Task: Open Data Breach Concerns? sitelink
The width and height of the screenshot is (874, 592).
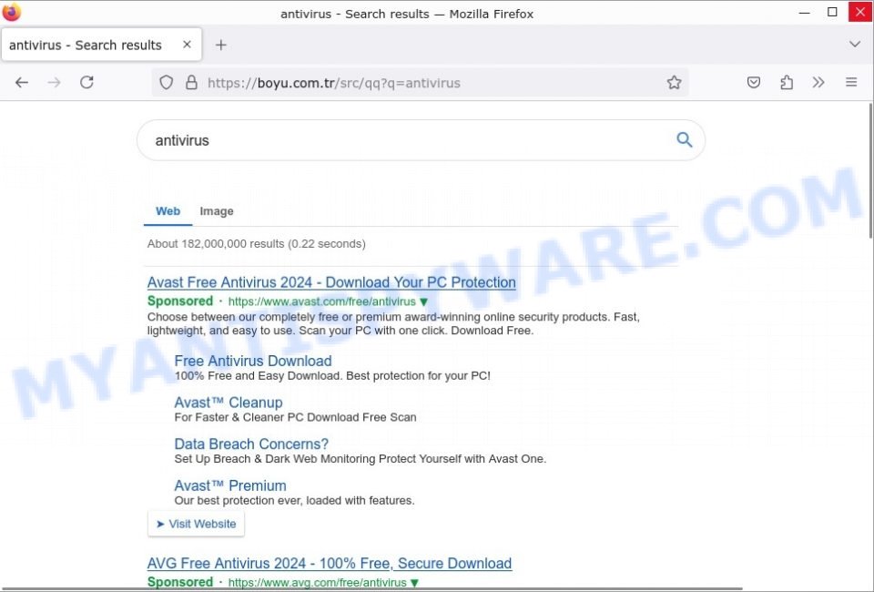Action: (x=251, y=444)
